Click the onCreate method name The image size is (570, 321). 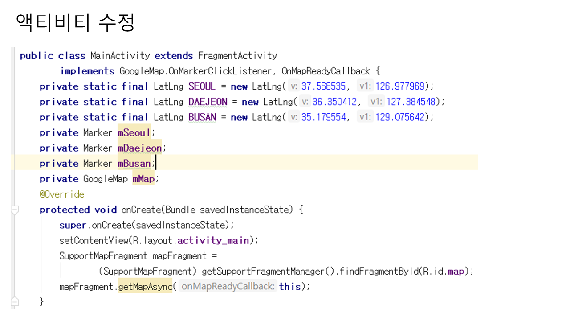[140, 210]
